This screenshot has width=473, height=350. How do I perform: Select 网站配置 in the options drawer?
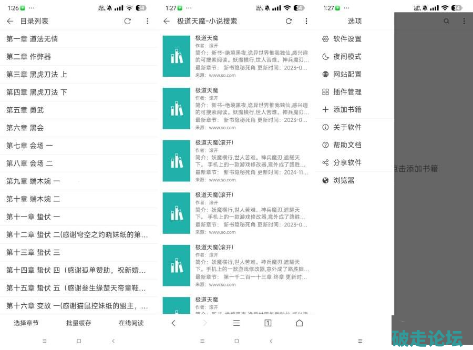(347, 74)
